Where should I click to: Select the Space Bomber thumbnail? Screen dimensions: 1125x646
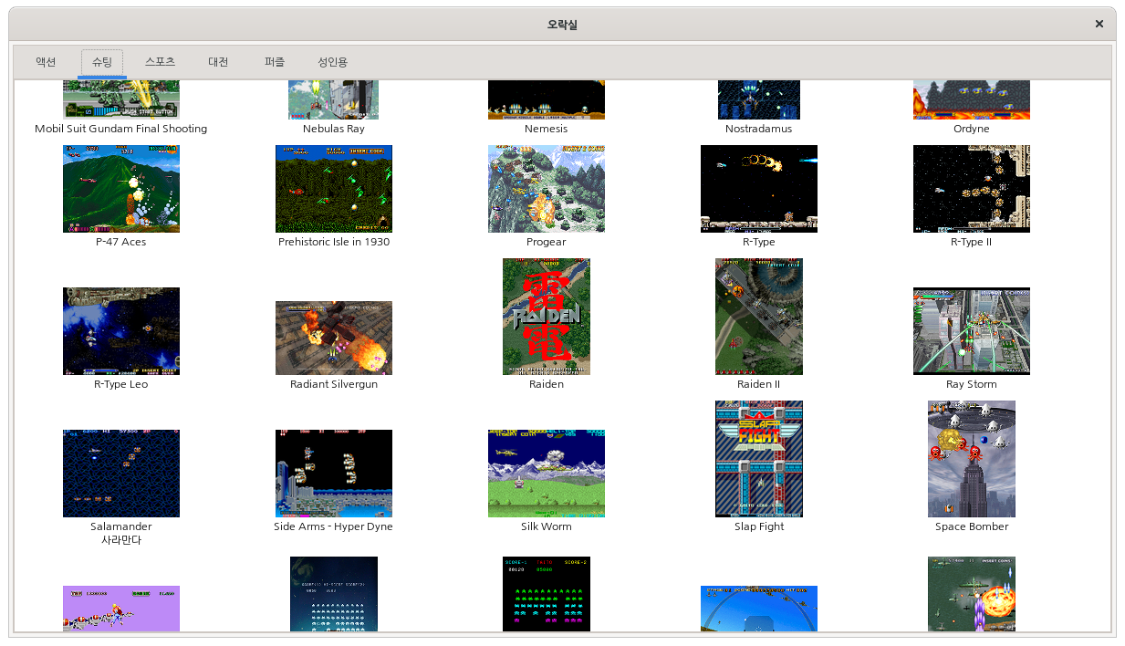pos(972,459)
